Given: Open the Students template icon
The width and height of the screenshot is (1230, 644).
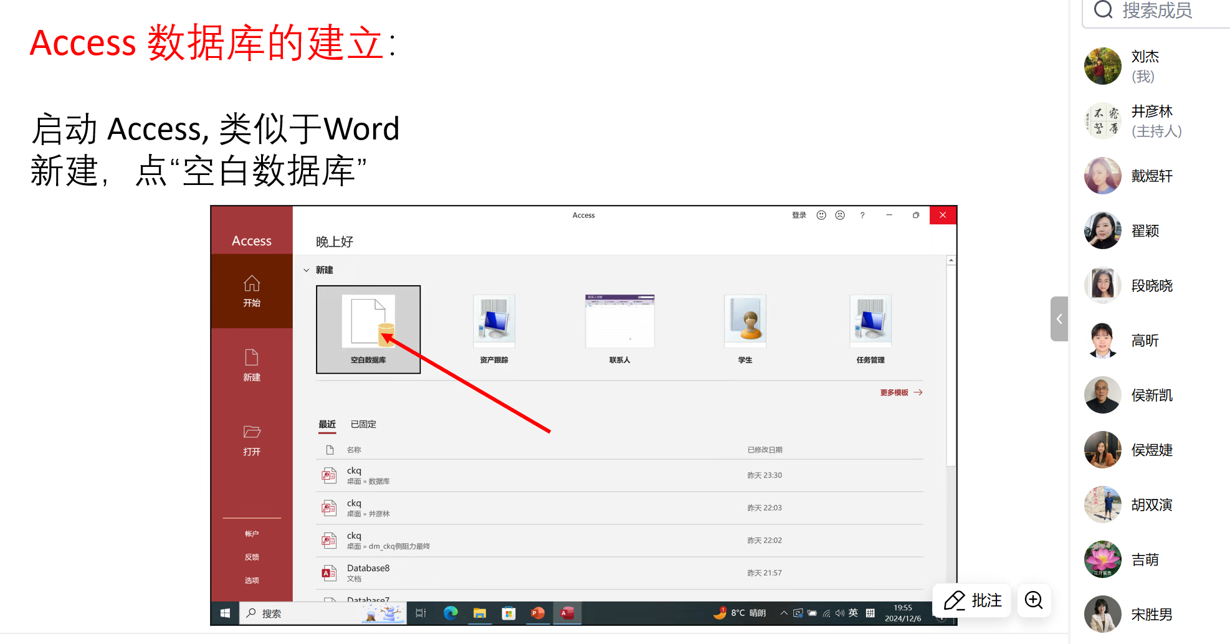Looking at the screenshot, I should tap(745, 321).
